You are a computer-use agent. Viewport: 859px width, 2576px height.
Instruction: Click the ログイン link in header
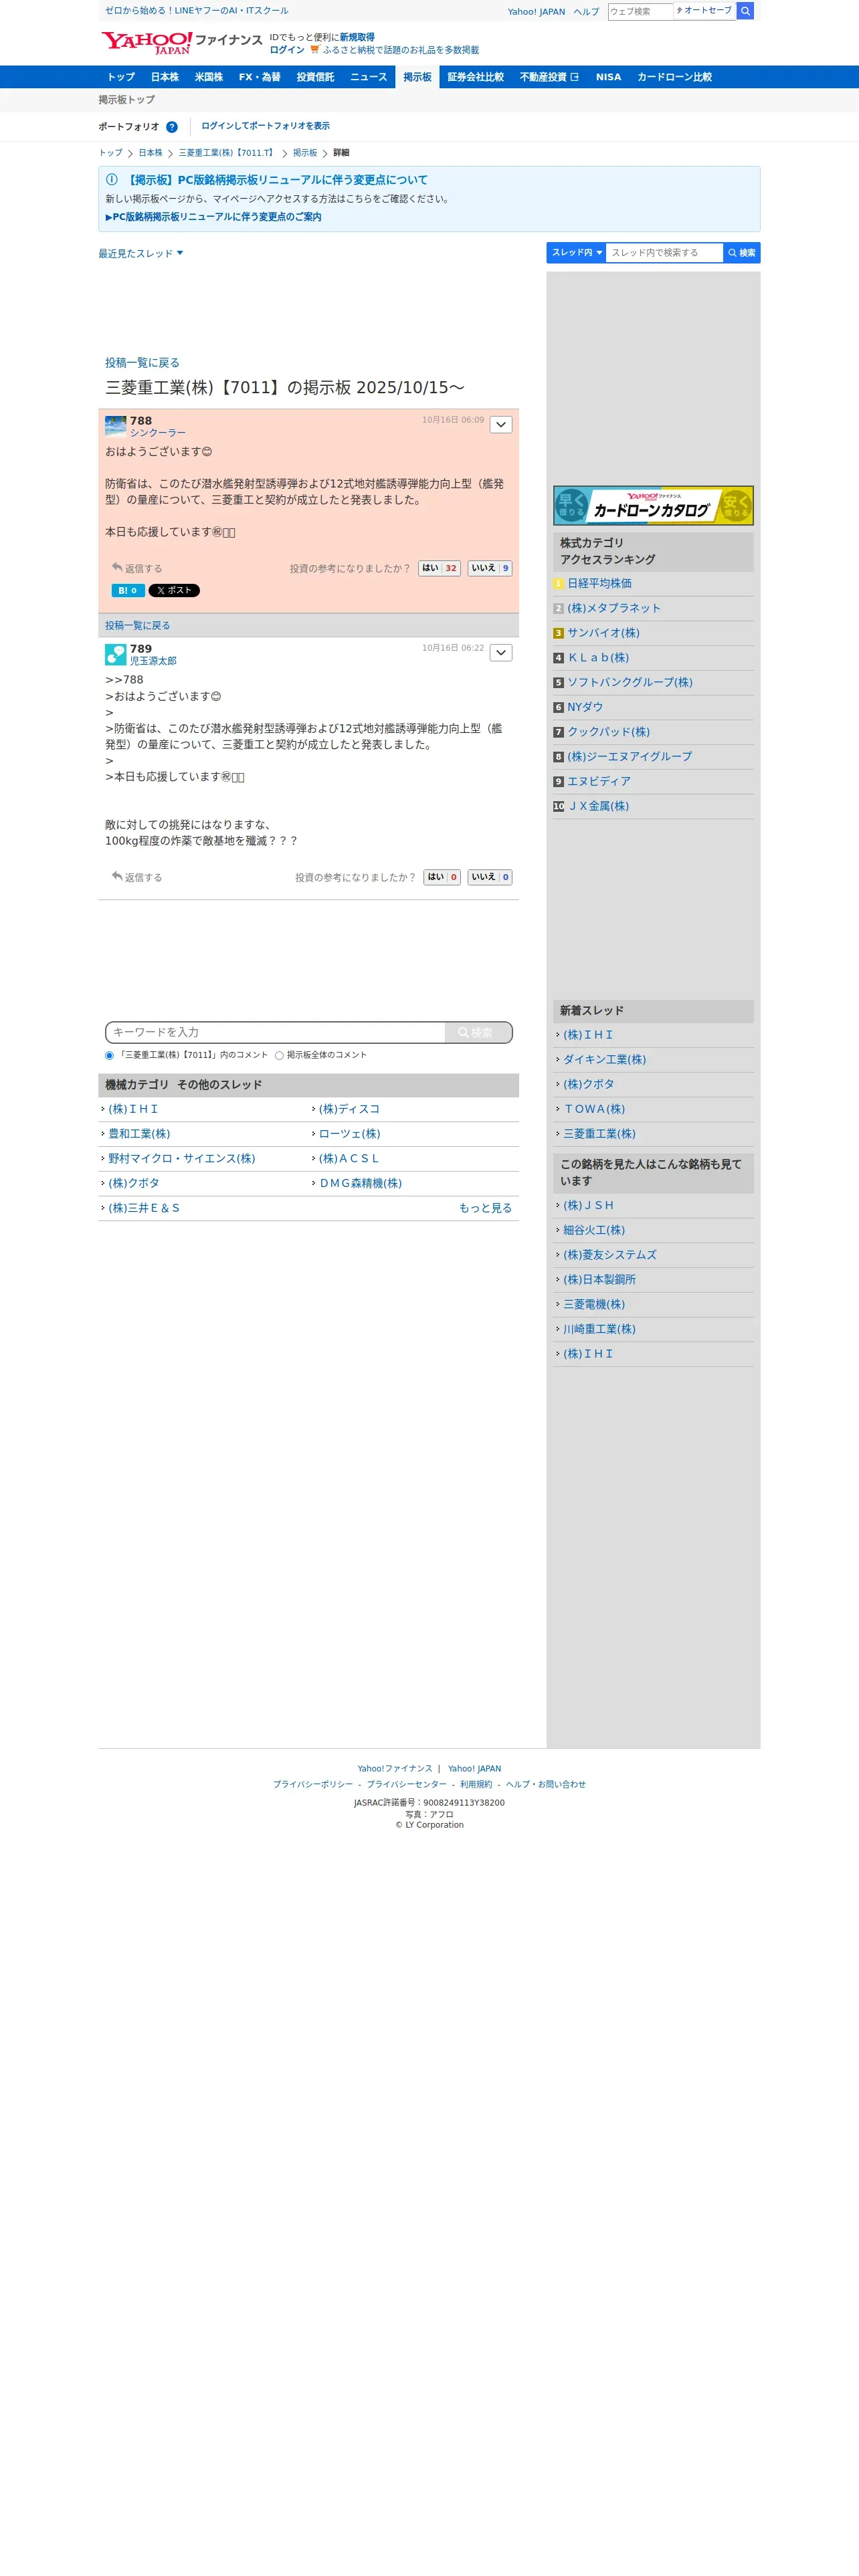(x=287, y=50)
